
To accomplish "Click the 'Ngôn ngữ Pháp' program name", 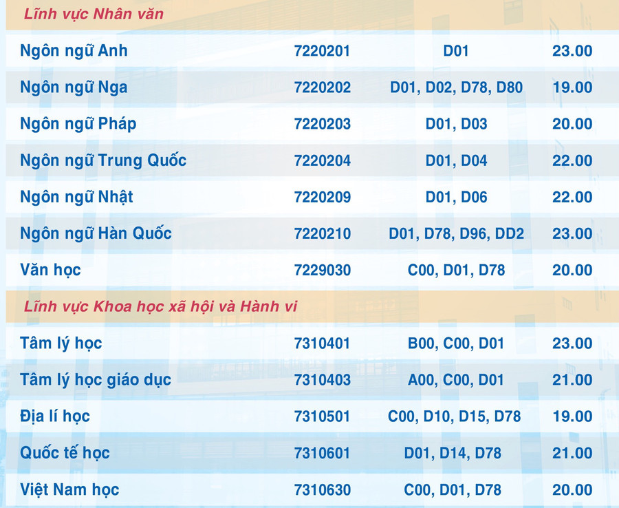I will 78,124.
